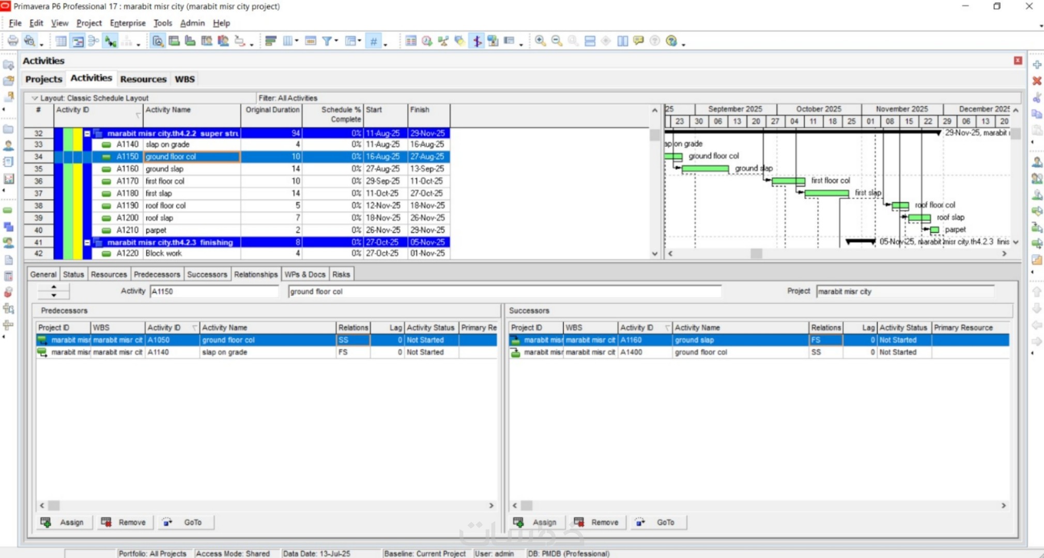Toggle the line numbers hash icon

tap(374, 41)
